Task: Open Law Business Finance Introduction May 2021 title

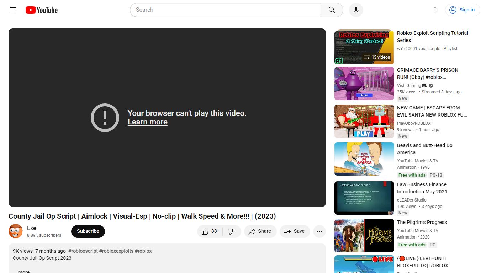Action: point(422,188)
